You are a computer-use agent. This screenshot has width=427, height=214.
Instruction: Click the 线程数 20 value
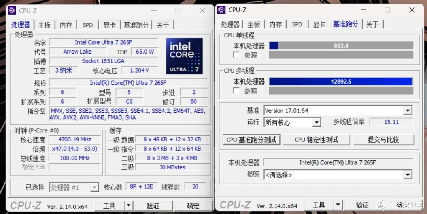coord(195,187)
